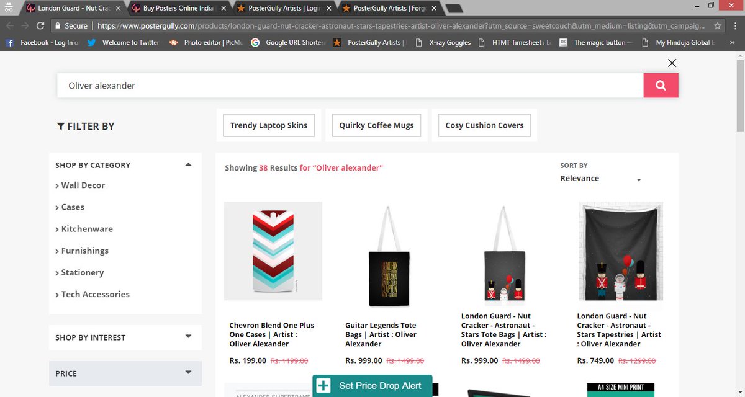
Task: Click the London Guard tote bag image
Action: coord(505,256)
